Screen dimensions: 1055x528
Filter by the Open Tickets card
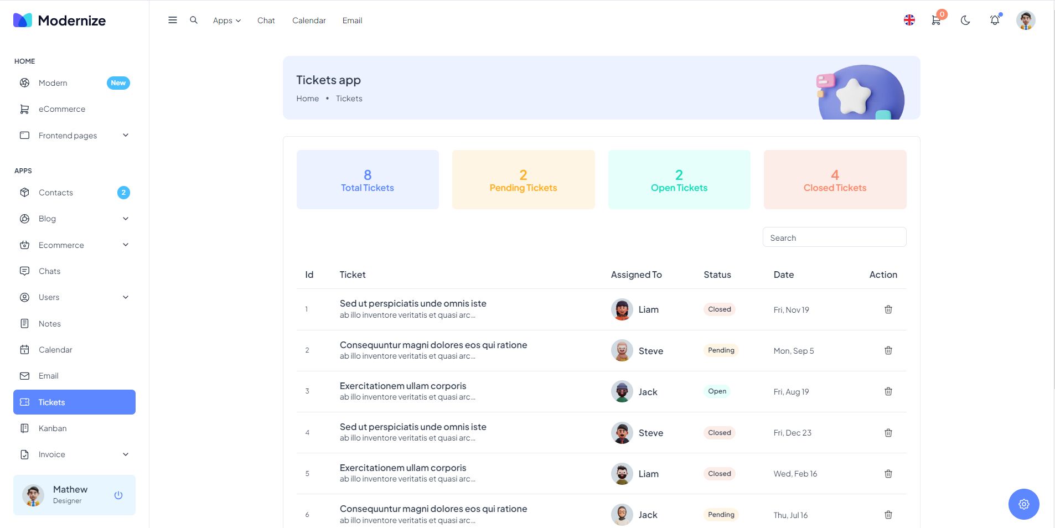point(679,180)
